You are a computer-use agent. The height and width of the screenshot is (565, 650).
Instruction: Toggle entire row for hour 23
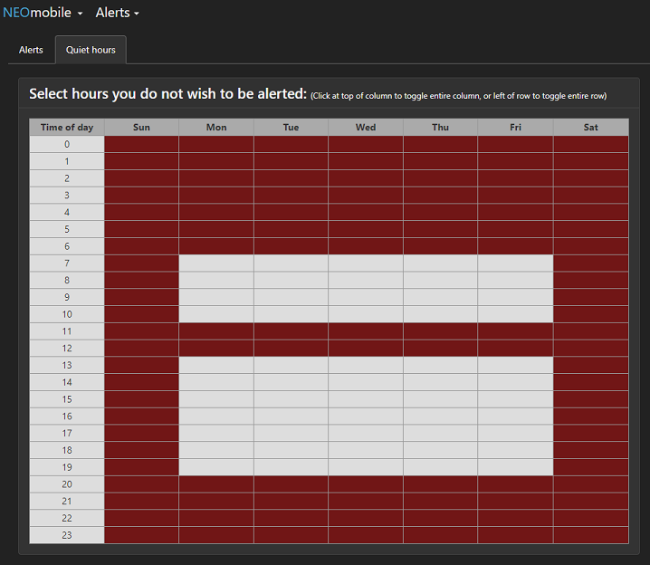pyautogui.click(x=67, y=535)
